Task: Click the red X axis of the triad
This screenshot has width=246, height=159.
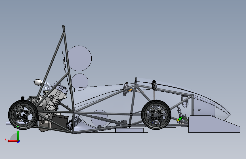Action: [12, 141]
